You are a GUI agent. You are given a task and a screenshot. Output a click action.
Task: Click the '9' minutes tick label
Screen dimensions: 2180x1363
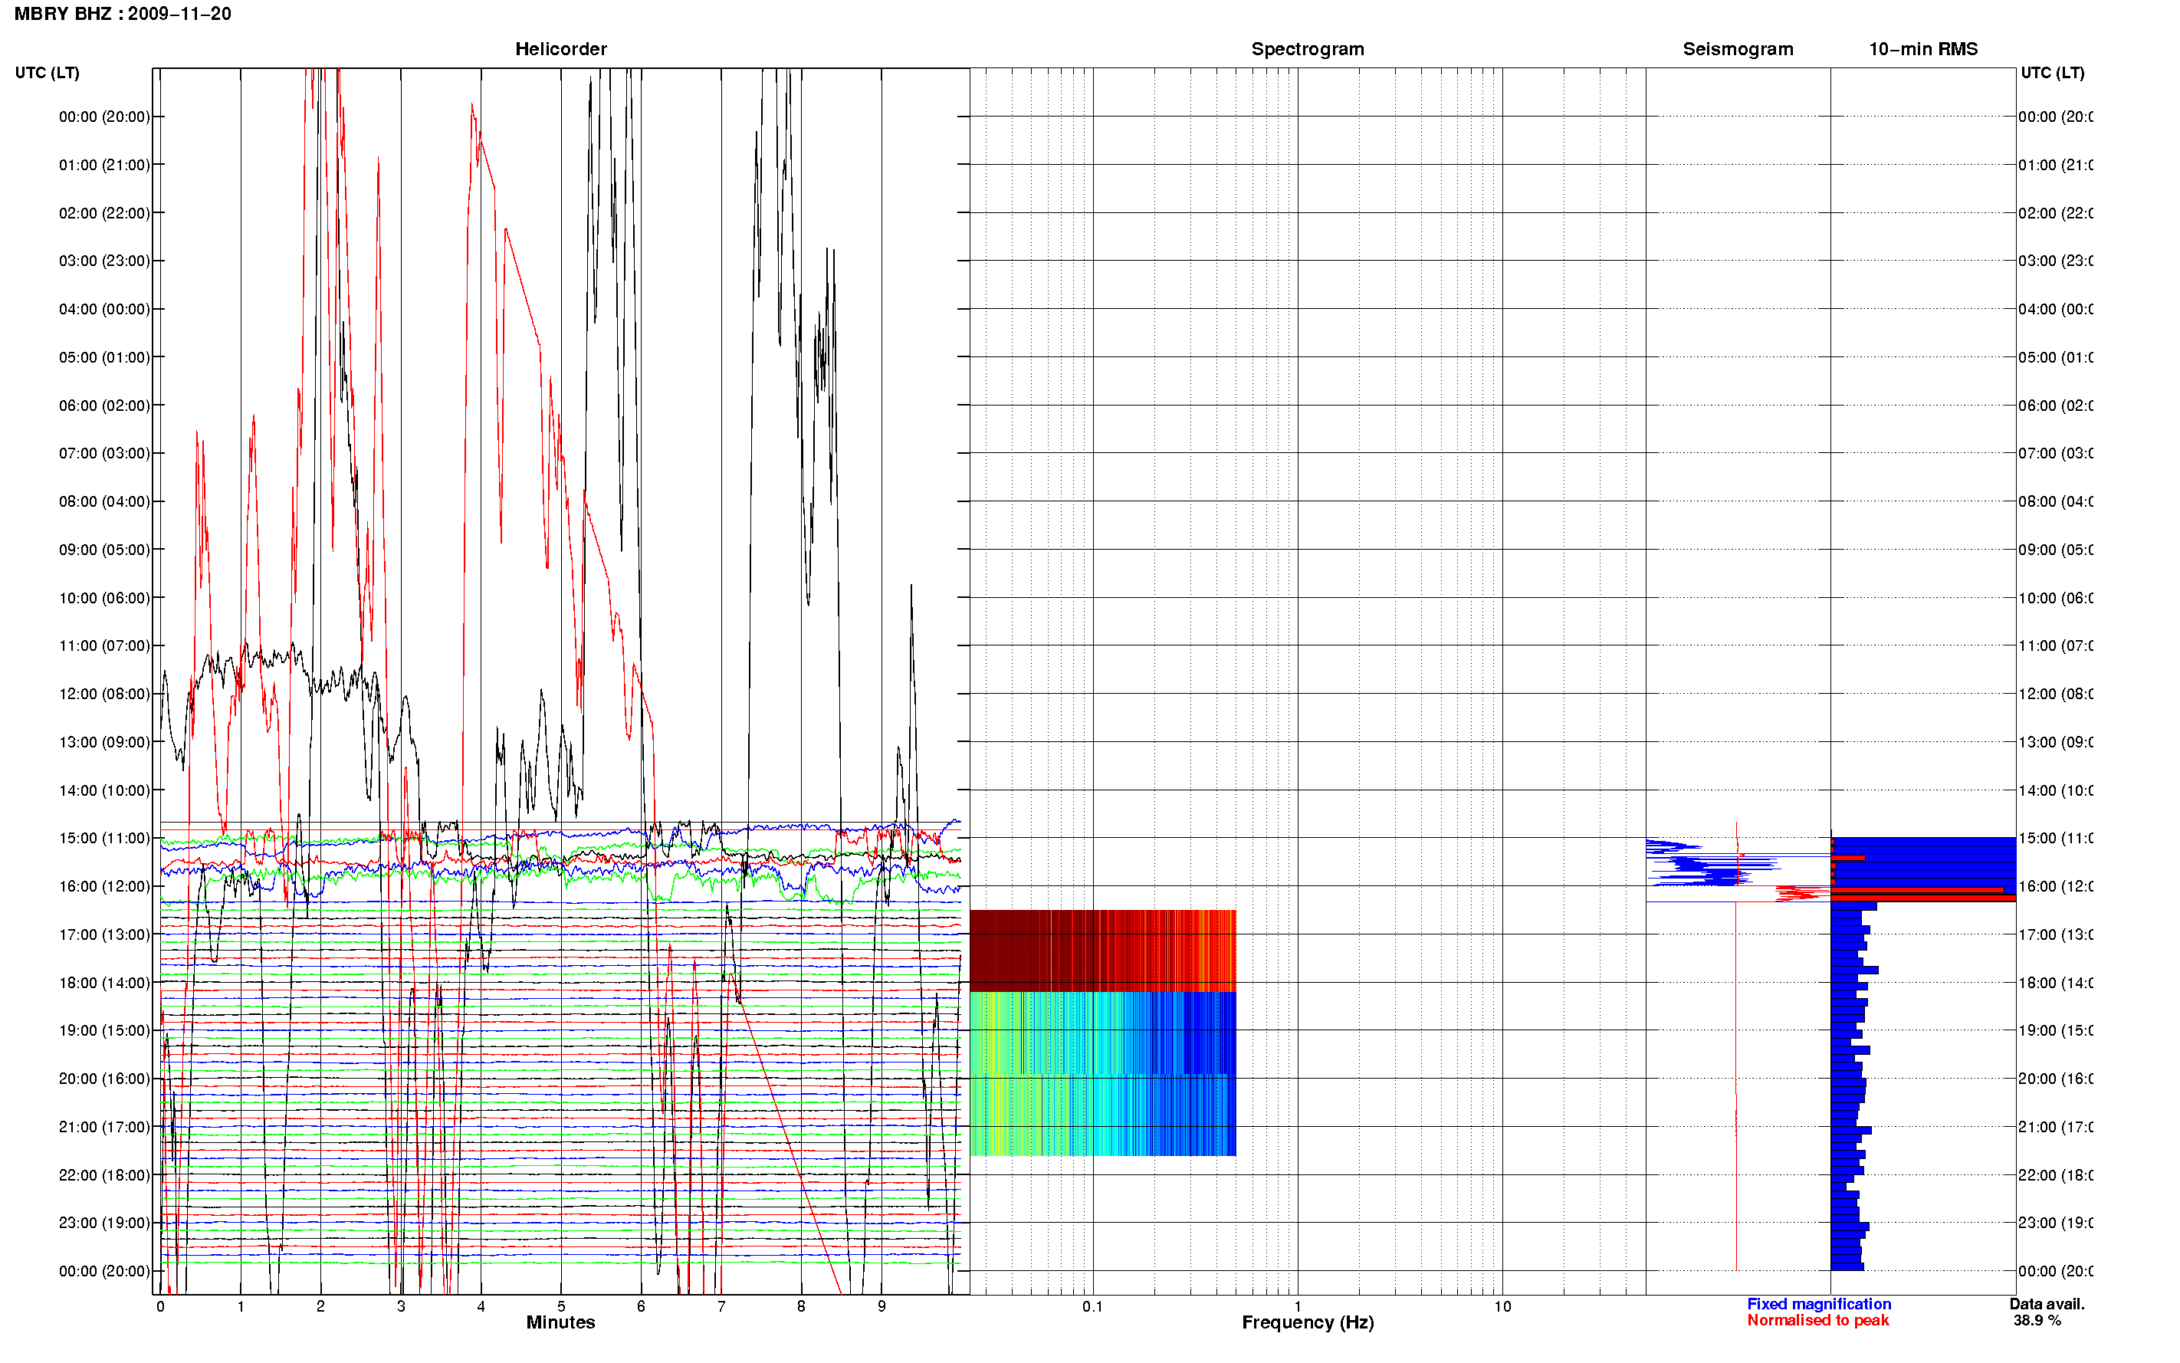point(882,1306)
